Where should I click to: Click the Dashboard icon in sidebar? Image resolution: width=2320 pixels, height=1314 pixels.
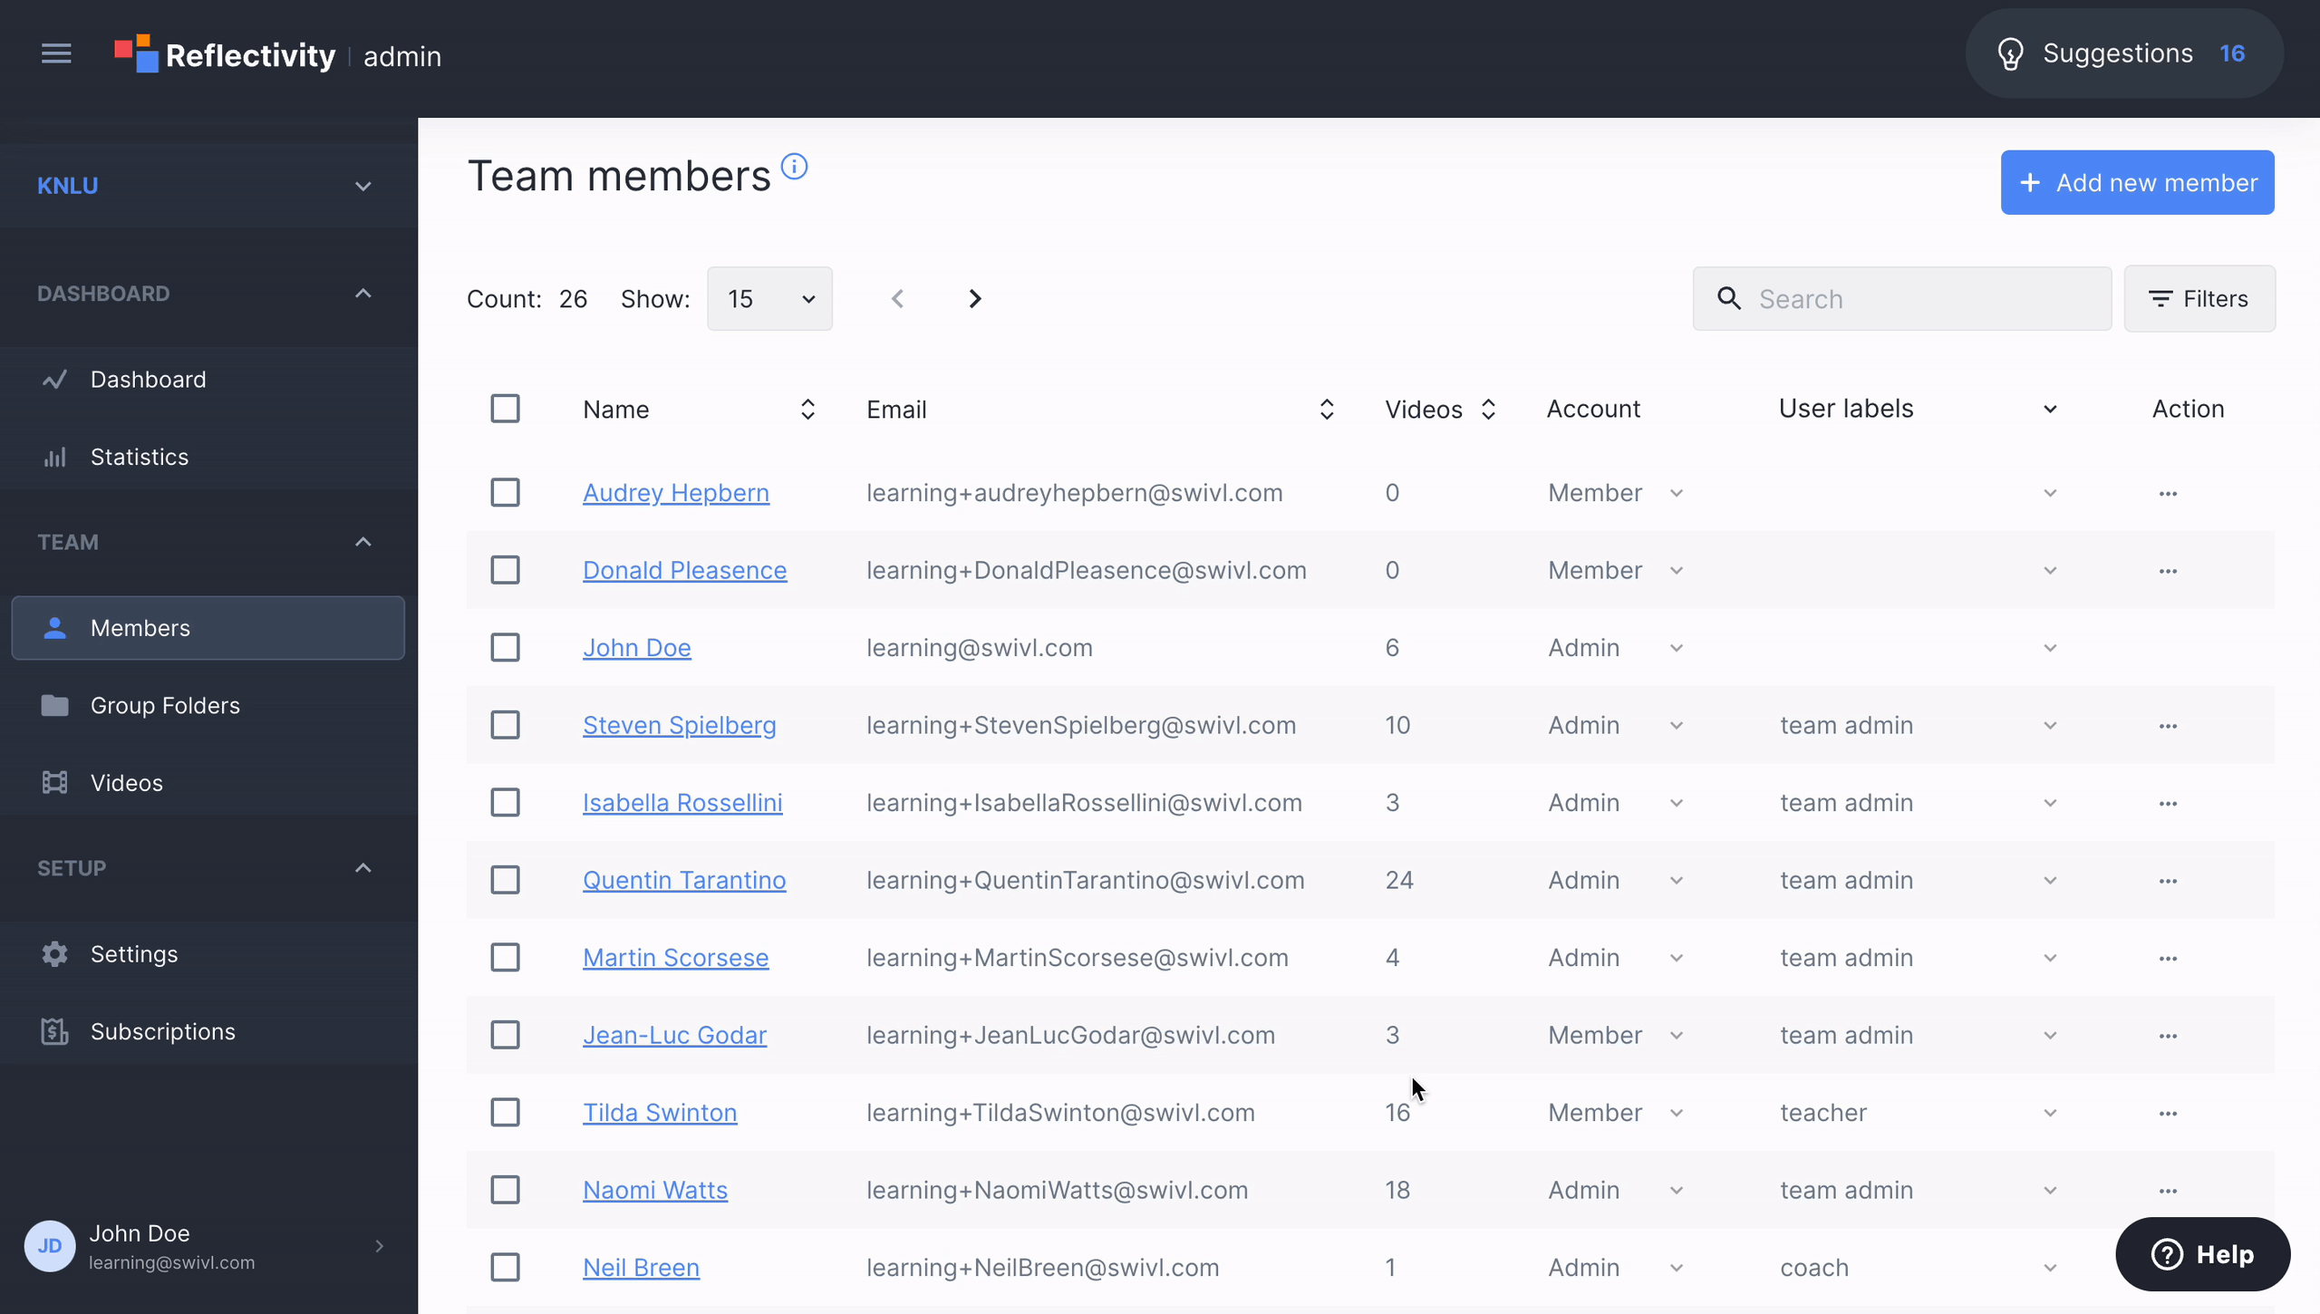pyautogui.click(x=54, y=379)
